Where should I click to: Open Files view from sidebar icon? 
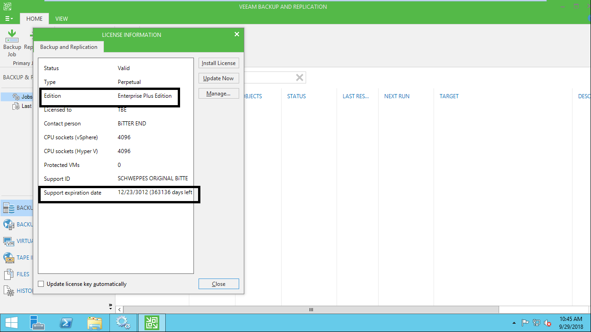(x=9, y=274)
